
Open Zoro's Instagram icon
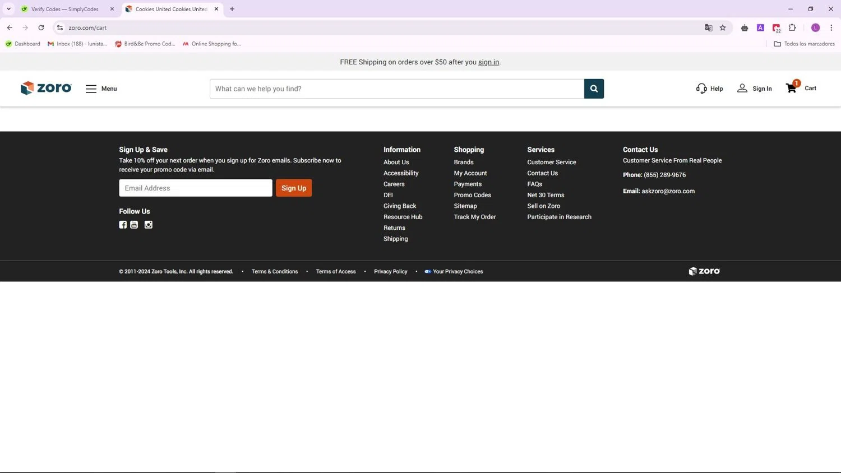[149, 225]
